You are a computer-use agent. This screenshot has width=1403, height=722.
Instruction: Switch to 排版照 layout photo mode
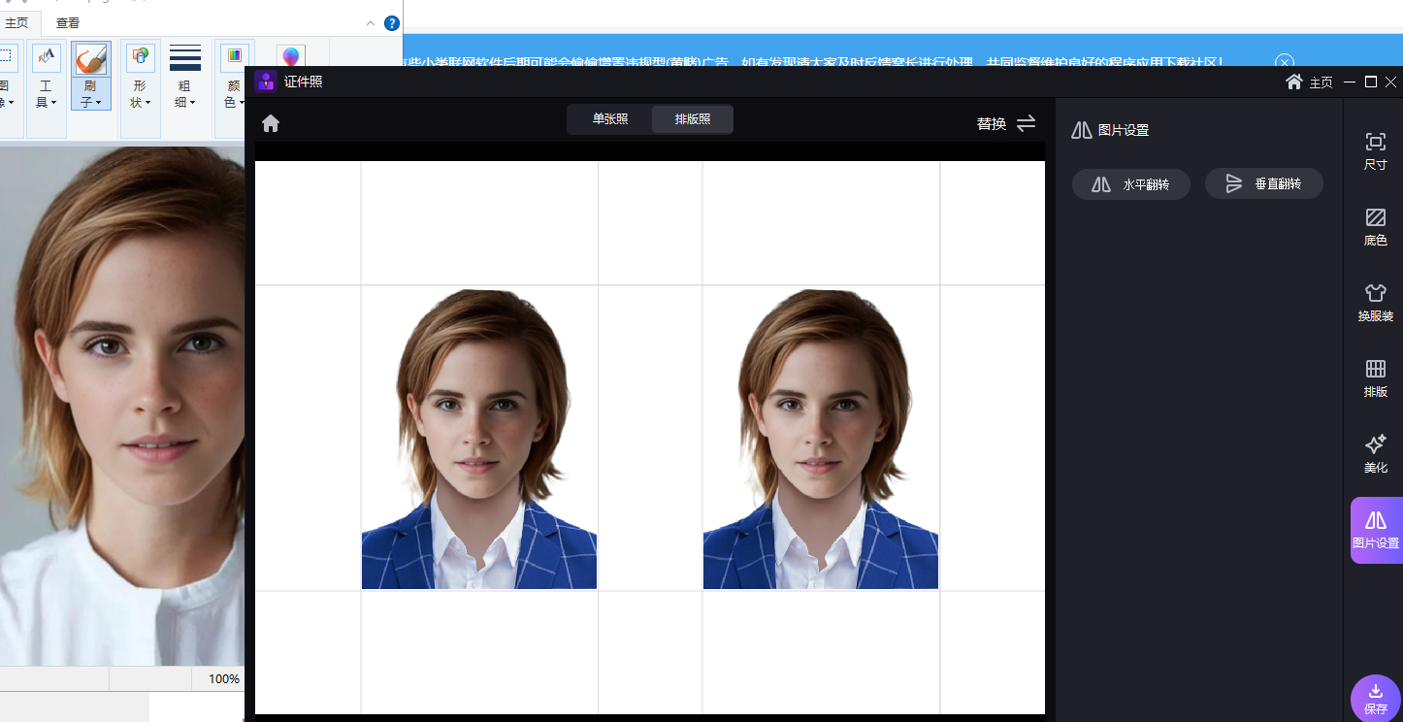[x=693, y=119]
